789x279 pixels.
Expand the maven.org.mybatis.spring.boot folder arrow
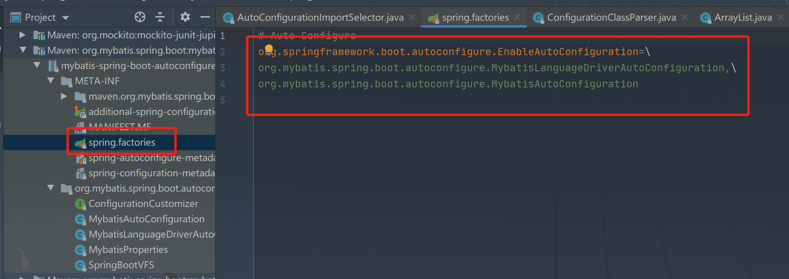[x=64, y=96]
